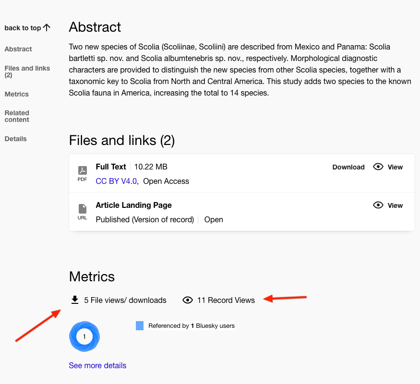Image resolution: width=420 pixels, height=384 pixels.
Task: Click the PDF file icon
Action: pos(82,170)
